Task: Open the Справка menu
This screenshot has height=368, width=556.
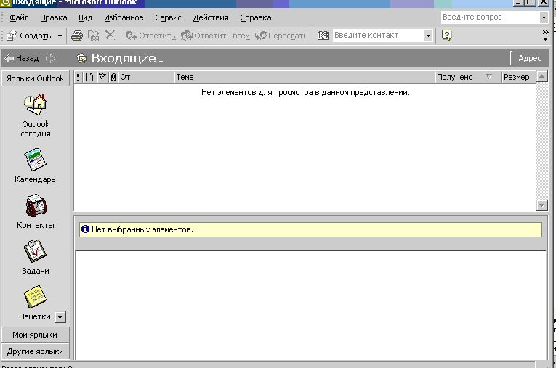Action: [x=256, y=17]
